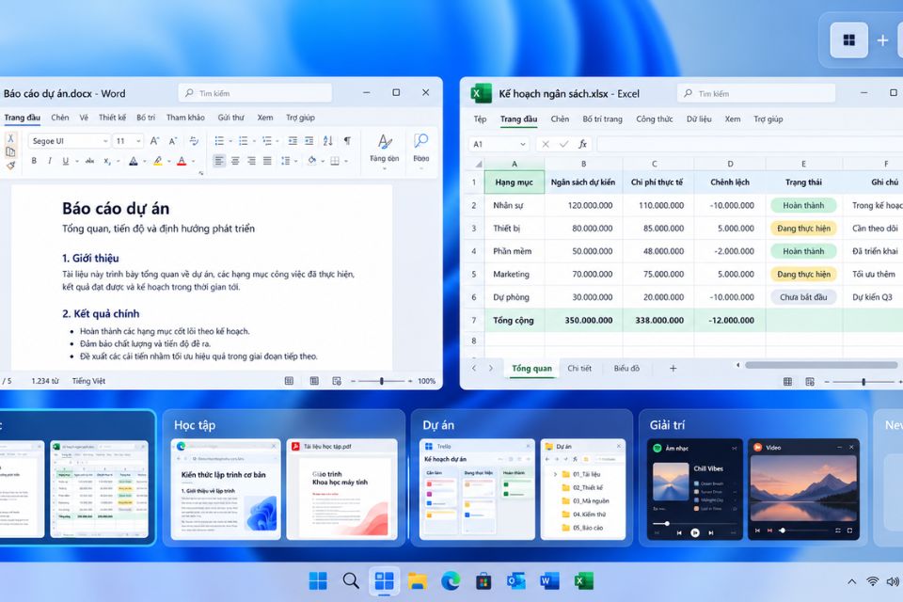Toggle Underline formatting in Word
Image resolution: width=903 pixels, height=602 pixels.
(x=65, y=161)
